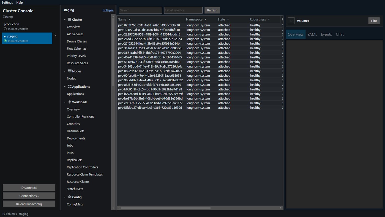This screenshot has width=385, height=217.
Task: Open ConfigMaps under Config
Action: [x=75, y=204]
